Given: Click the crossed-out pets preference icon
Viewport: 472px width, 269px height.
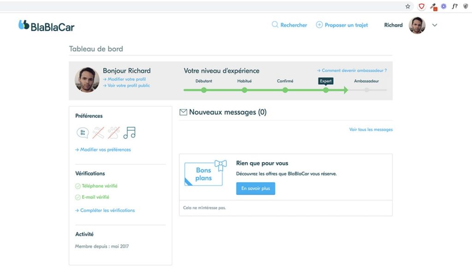Looking at the screenshot, I should click(x=114, y=133).
